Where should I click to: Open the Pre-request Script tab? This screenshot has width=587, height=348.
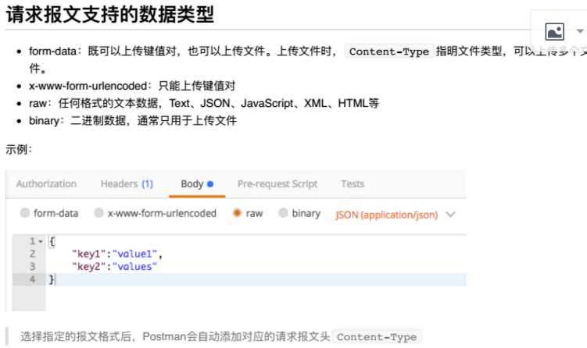277,184
